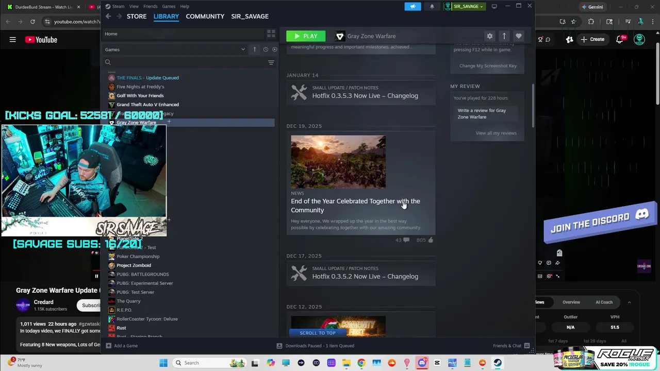The width and height of the screenshot is (660, 371).
Task: Open YouTube hamburger guide menu
Action: 12,40
